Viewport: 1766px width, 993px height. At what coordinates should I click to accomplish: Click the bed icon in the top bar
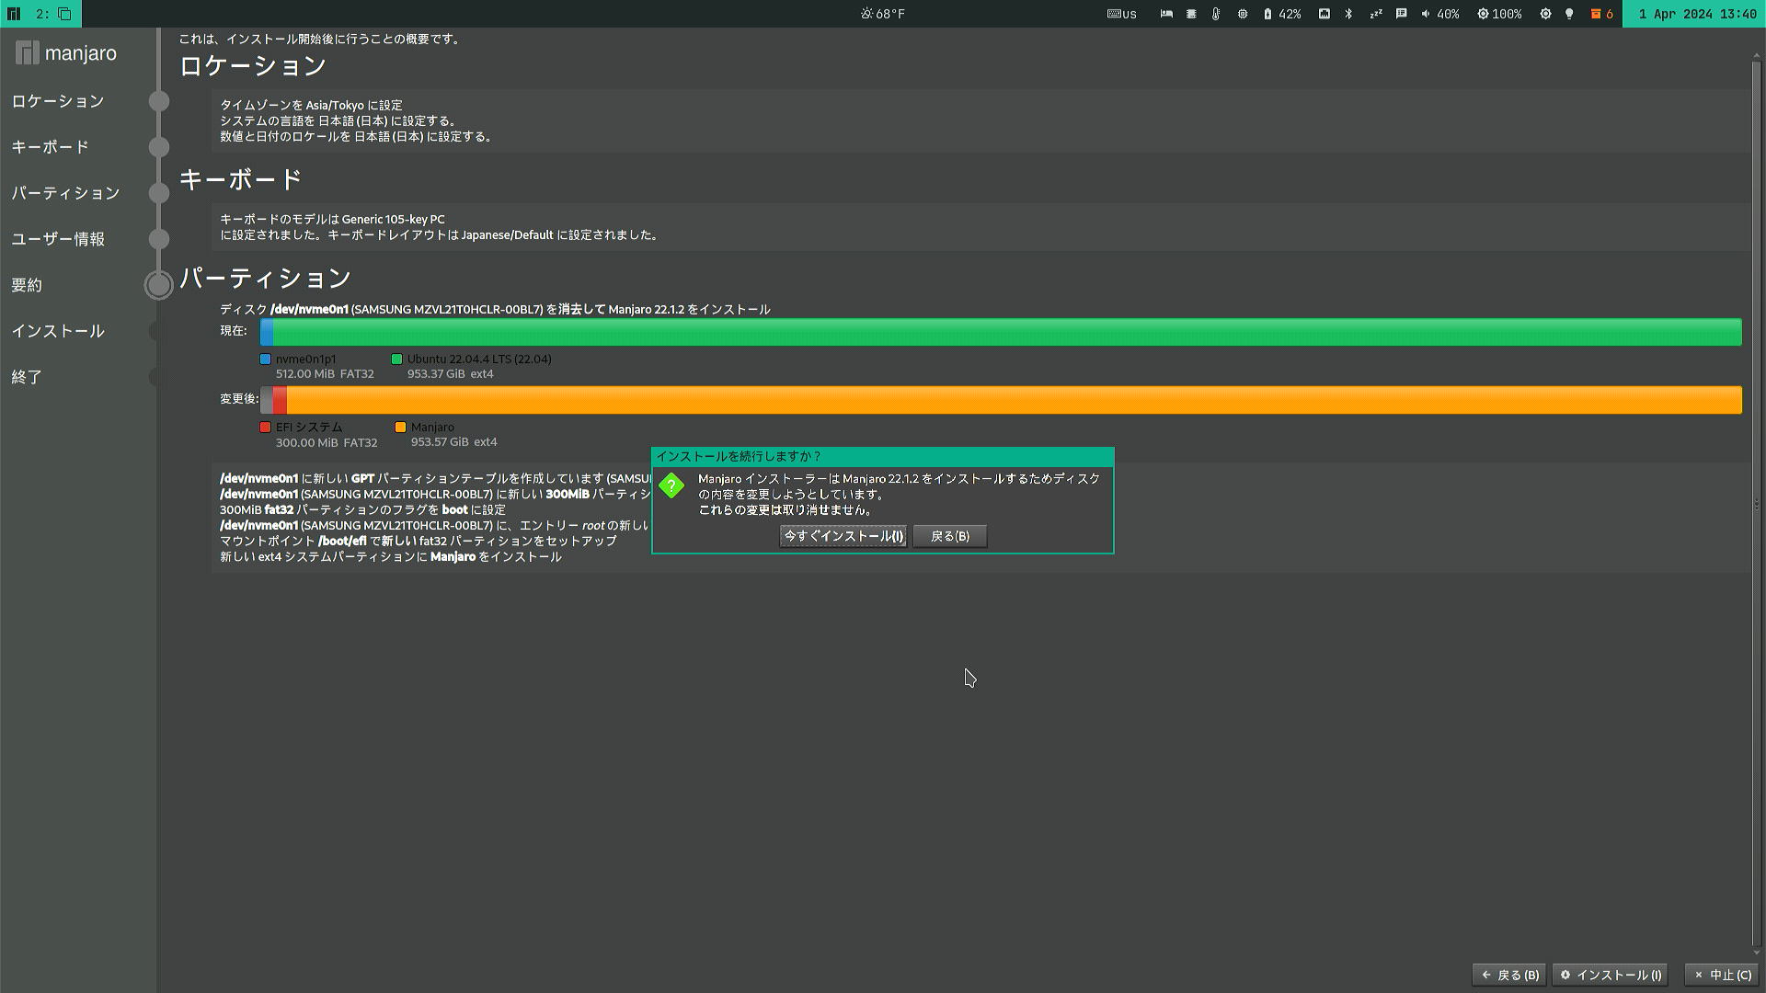tap(1166, 14)
